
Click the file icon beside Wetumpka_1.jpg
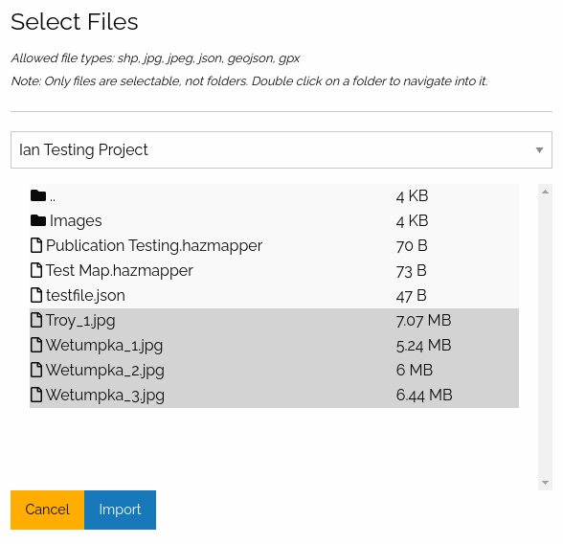(36, 345)
